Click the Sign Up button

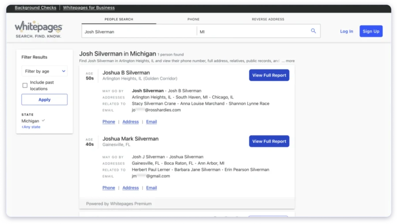(371, 31)
